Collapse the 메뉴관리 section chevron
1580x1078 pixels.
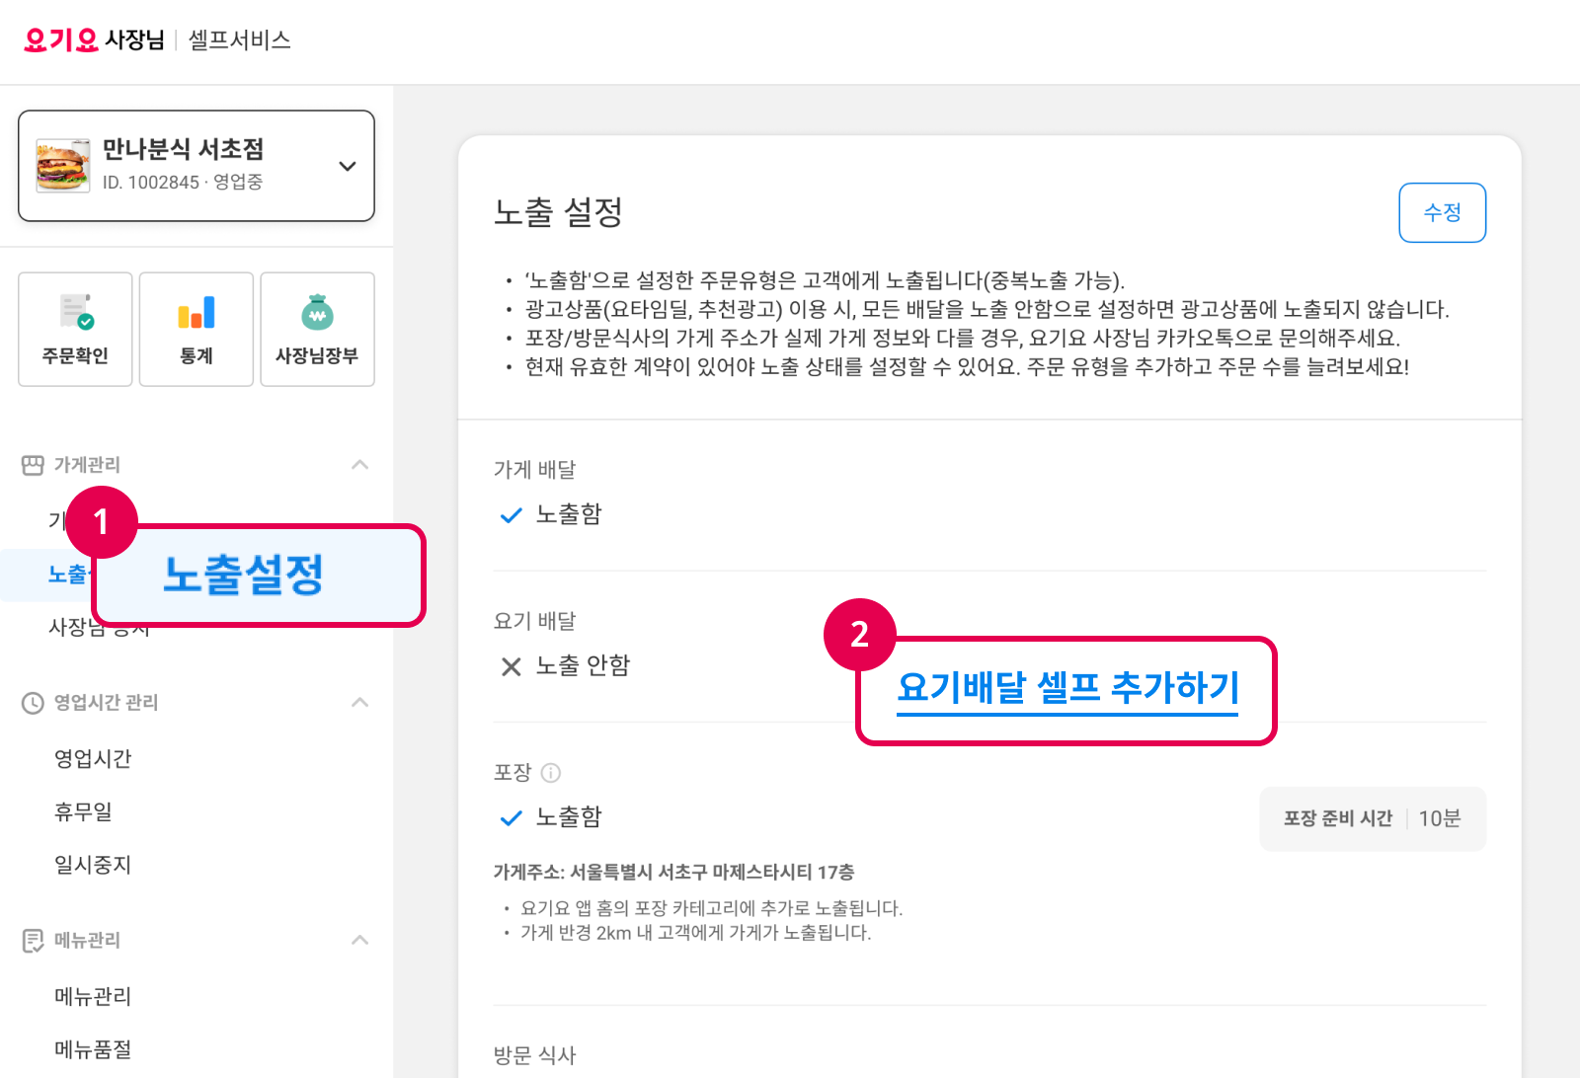(359, 941)
